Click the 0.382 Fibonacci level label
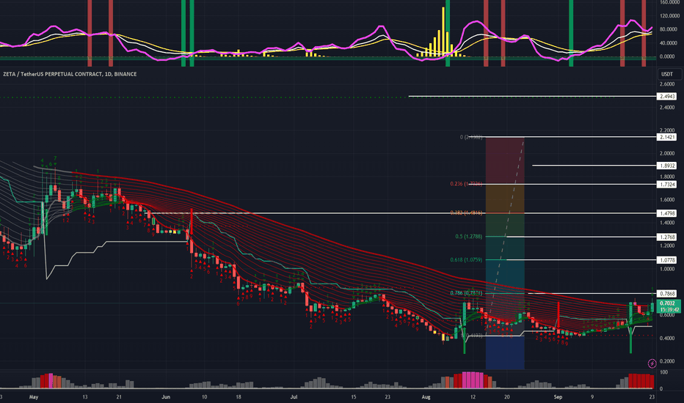The image size is (684, 403). pyautogui.click(x=466, y=212)
